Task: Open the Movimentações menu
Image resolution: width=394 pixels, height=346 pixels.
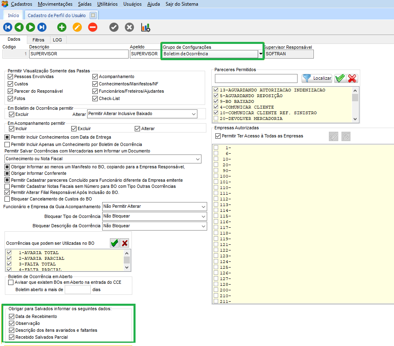Action: point(55,4)
